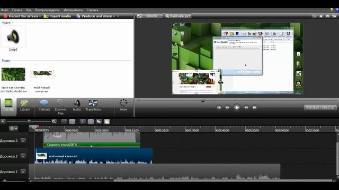Open the Файл menu
Image resolution: width=339 pixels, height=190 pixels.
pyautogui.click(x=5, y=10)
